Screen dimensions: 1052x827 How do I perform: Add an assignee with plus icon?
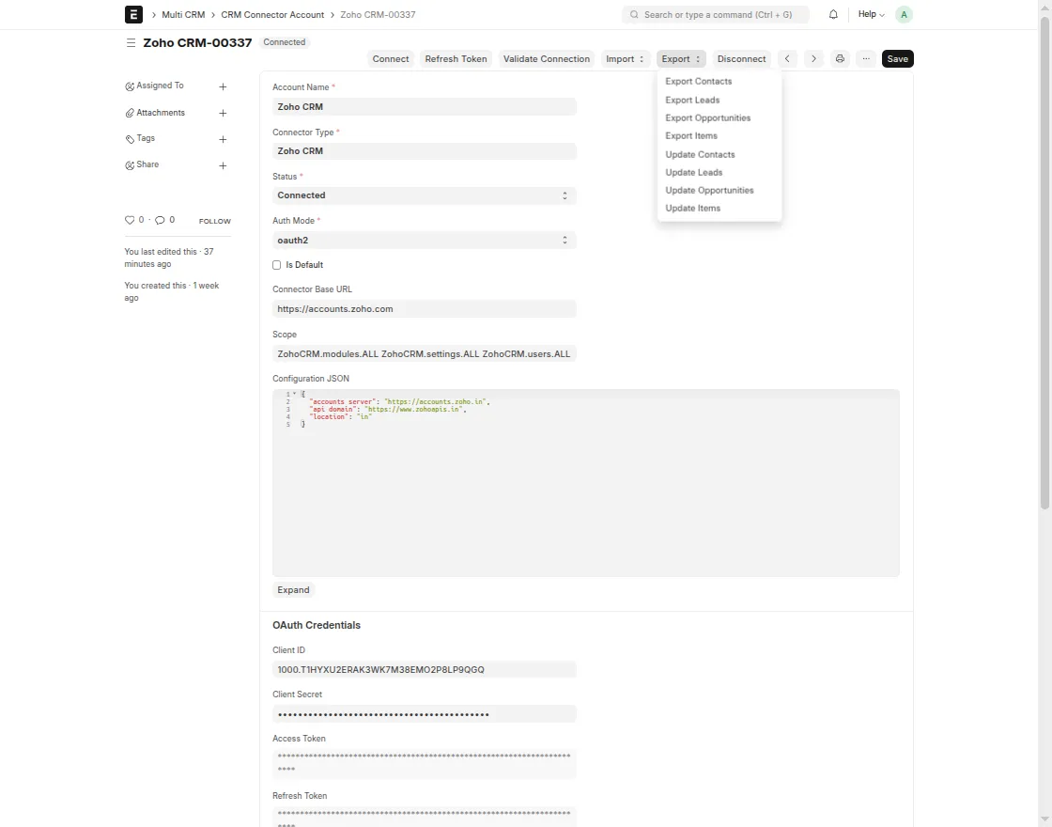[x=223, y=86]
